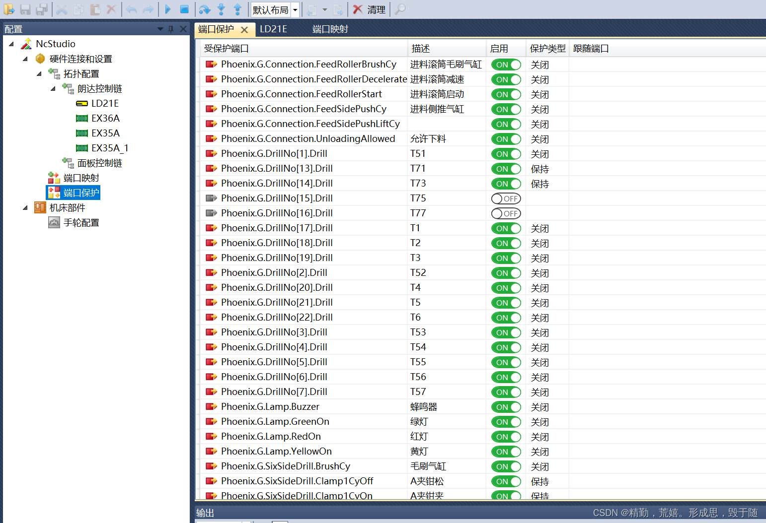Click the search magnifier toolbar icon
The width and height of the screenshot is (766, 523).
pyautogui.click(x=400, y=9)
